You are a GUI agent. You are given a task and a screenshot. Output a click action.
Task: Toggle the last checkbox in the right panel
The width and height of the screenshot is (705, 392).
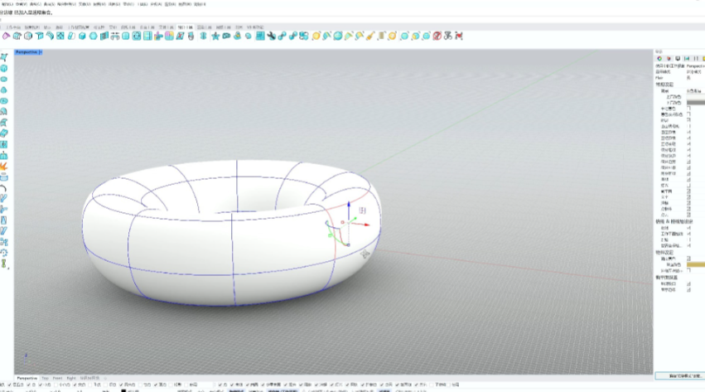click(688, 289)
